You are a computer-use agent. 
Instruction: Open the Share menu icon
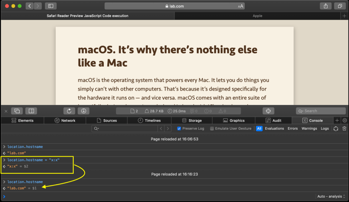(x=325, y=6)
